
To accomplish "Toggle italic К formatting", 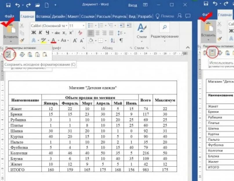I will (40, 32).
